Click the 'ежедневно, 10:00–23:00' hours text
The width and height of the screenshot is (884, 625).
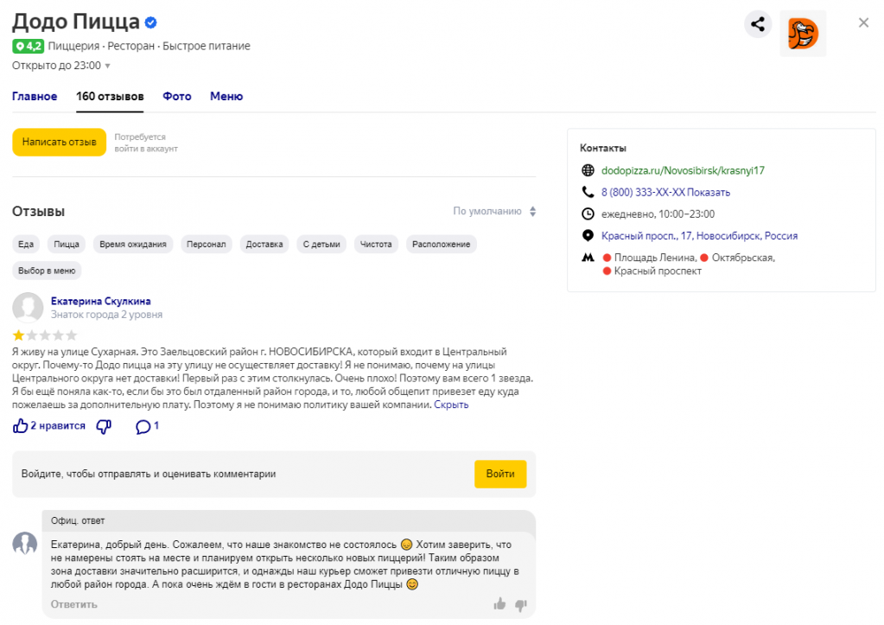point(658,214)
